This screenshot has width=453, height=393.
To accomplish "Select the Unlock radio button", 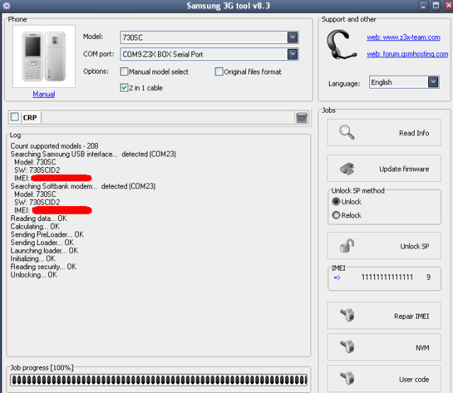I will point(336,201).
